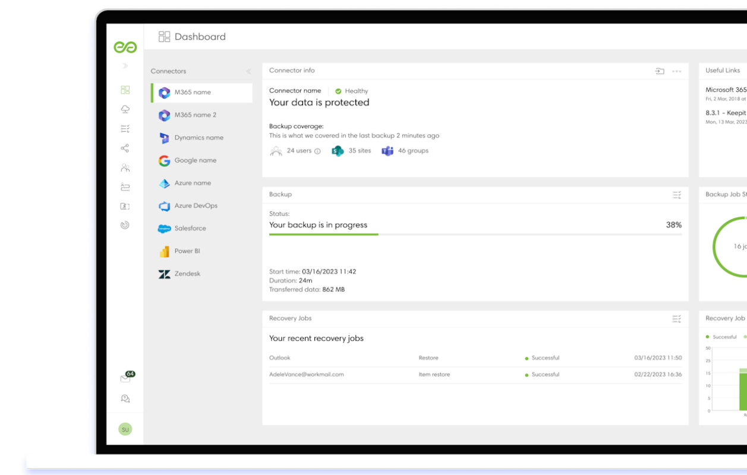This screenshot has width=747, height=475.
Task: Click the green Healthy checkmark icon
Action: (338, 91)
